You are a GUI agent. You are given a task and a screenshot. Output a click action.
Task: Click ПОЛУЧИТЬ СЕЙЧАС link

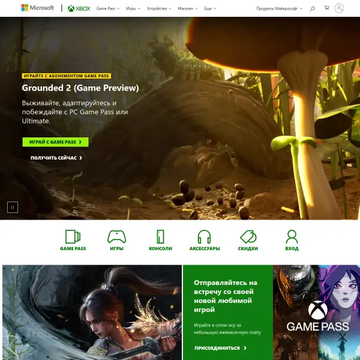pyautogui.click(x=56, y=158)
